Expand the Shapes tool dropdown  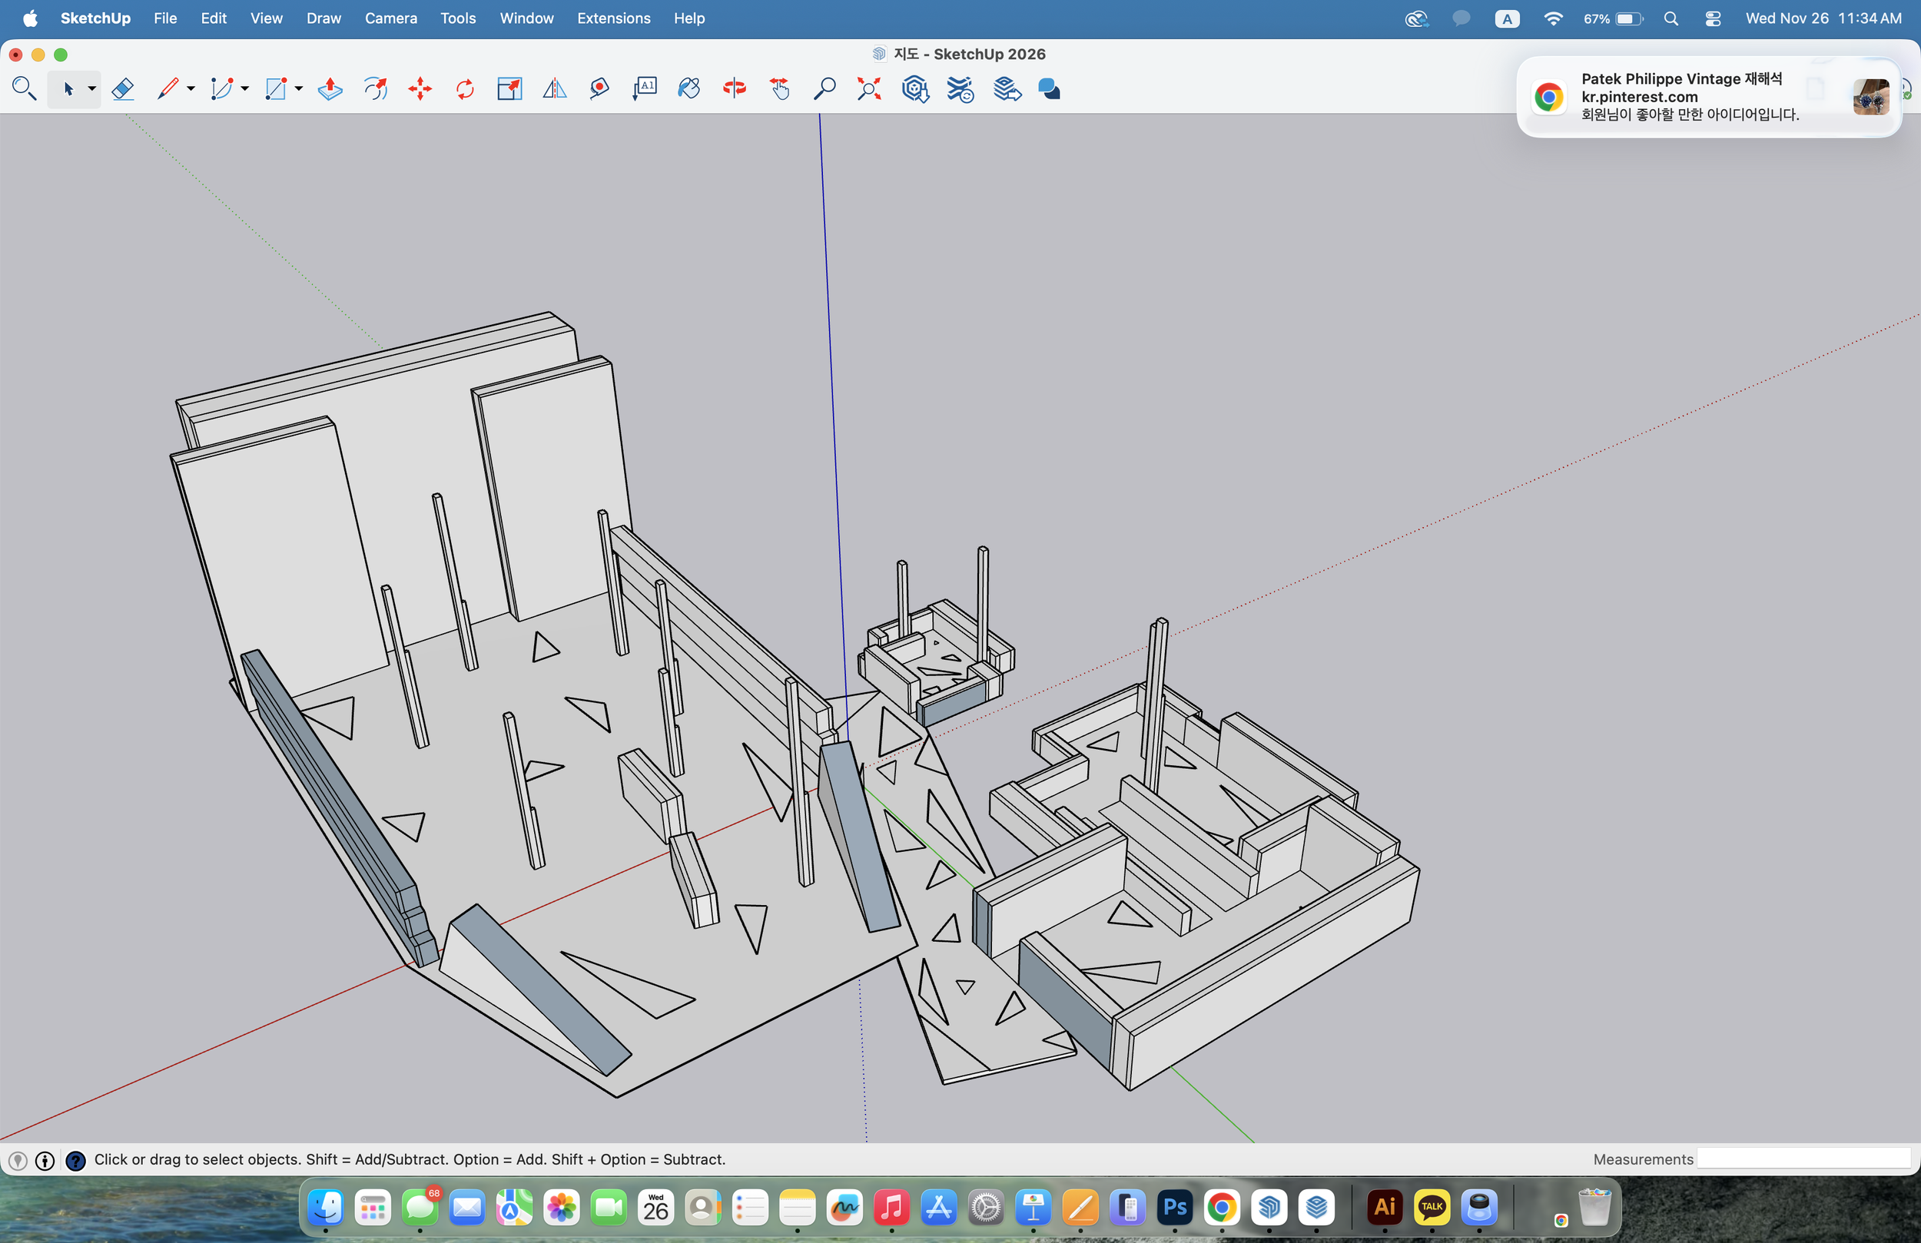point(297,91)
